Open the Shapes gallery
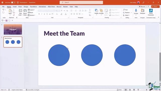This screenshot has width=161, height=91. [96, 12]
